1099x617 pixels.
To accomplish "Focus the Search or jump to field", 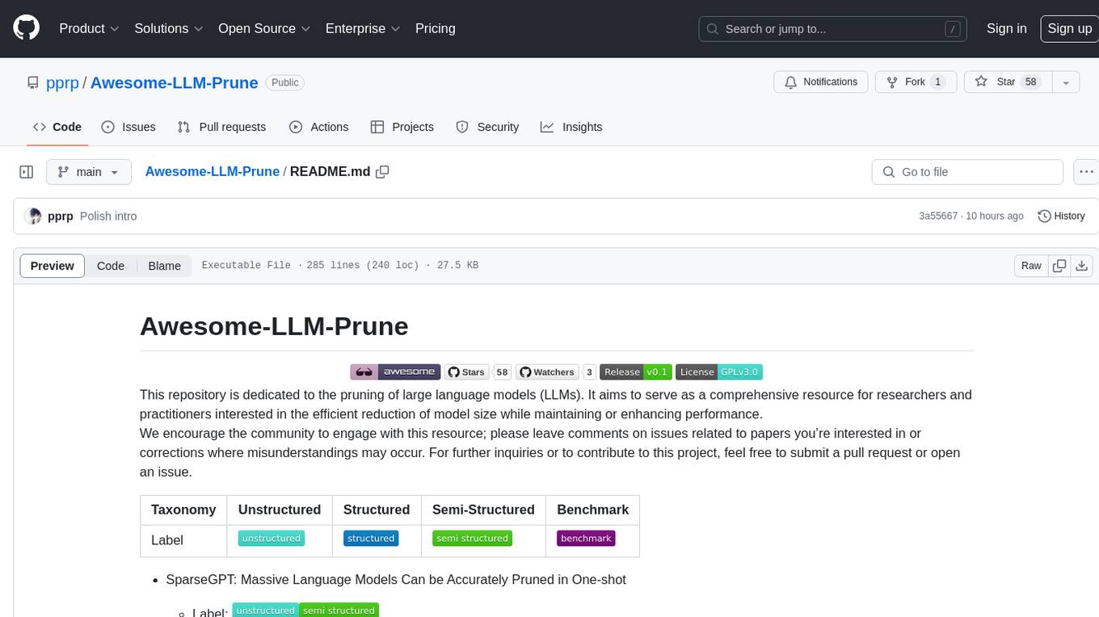I will [x=833, y=29].
